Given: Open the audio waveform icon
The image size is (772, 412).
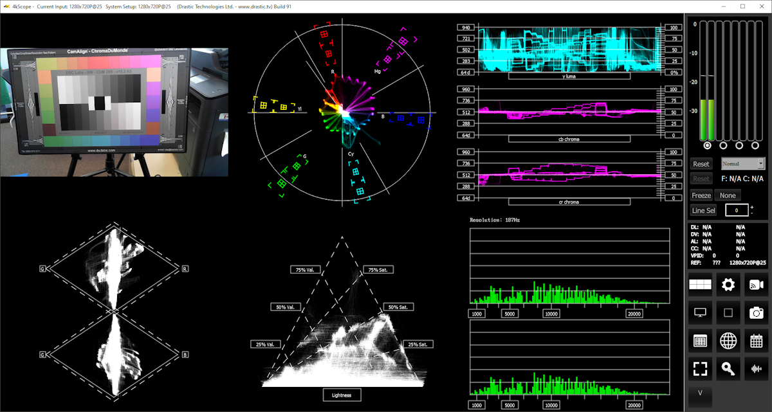Looking at the screenshot, I should point(756,369).
